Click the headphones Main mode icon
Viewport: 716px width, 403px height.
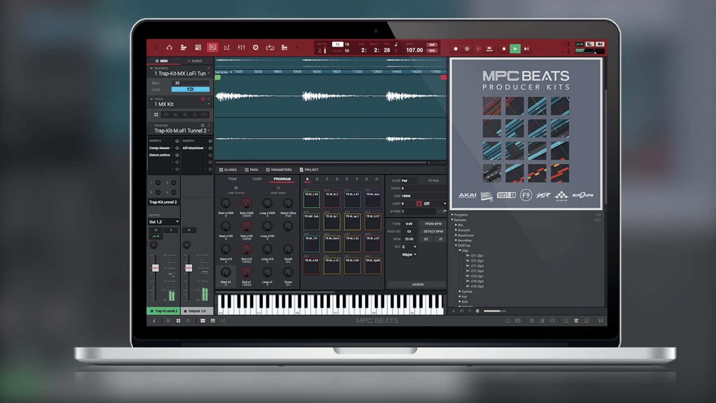(170, 48)
